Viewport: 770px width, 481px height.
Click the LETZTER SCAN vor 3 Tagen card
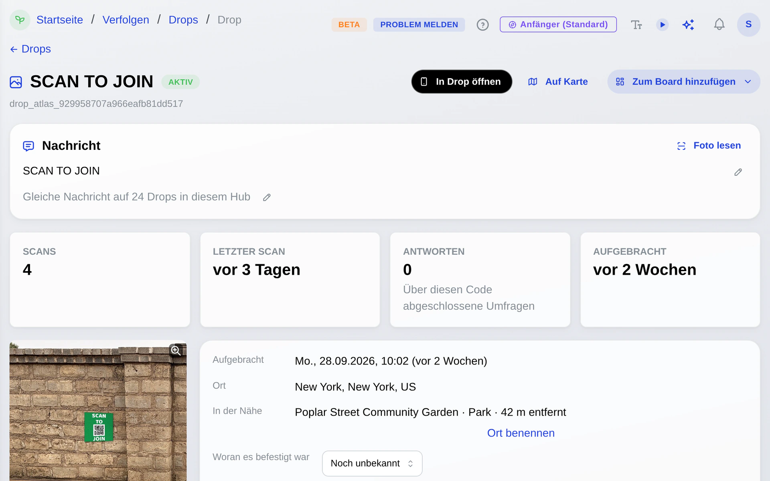[290, 280]
